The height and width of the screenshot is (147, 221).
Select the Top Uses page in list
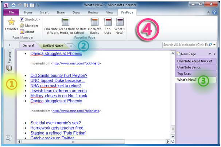(x=196, y=73)
